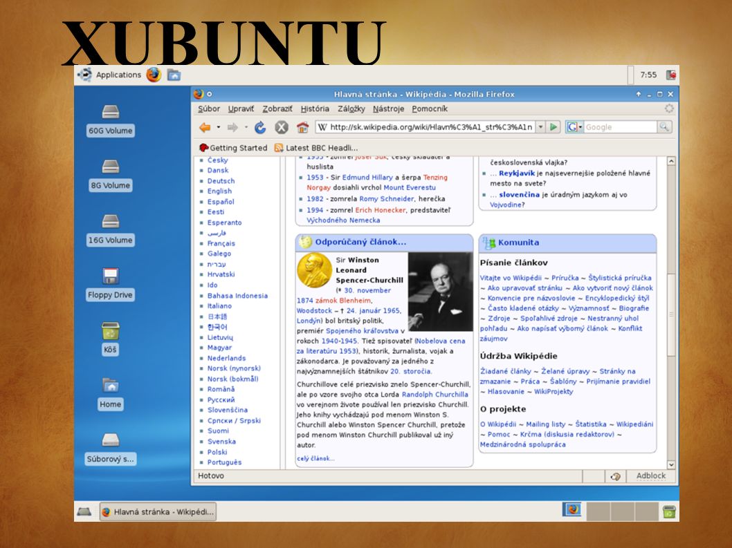Click the Nobel medal image
Image resolution: width=732 pixels, height=548 pixels.
(315, 270)
